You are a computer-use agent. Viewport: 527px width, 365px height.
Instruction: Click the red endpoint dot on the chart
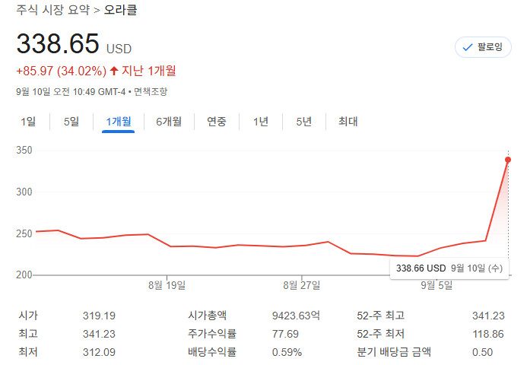click(508, 160)
